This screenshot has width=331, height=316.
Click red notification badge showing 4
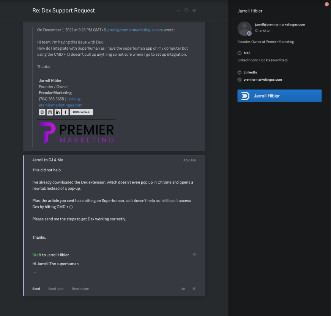326,4
